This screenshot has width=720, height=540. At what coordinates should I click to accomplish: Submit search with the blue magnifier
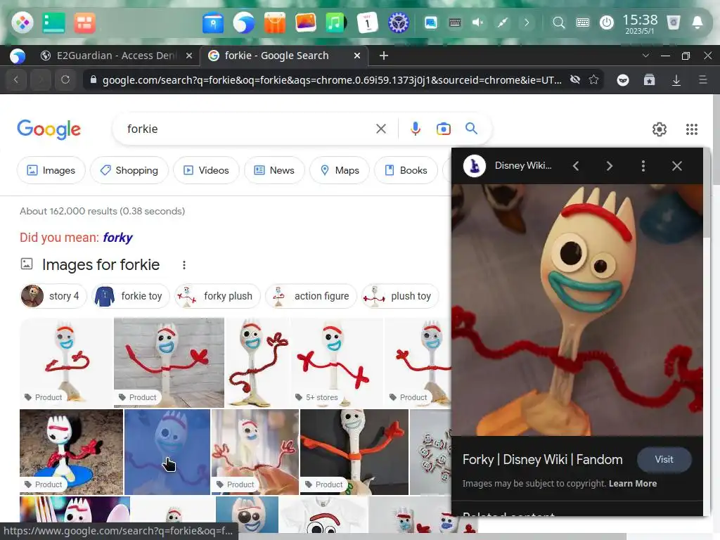[471, 129]
